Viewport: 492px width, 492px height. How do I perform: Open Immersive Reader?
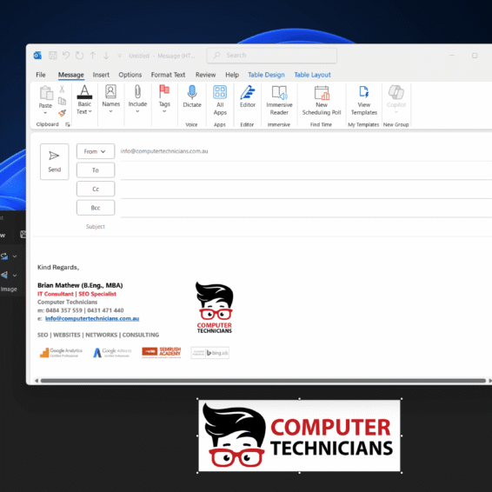279,101
